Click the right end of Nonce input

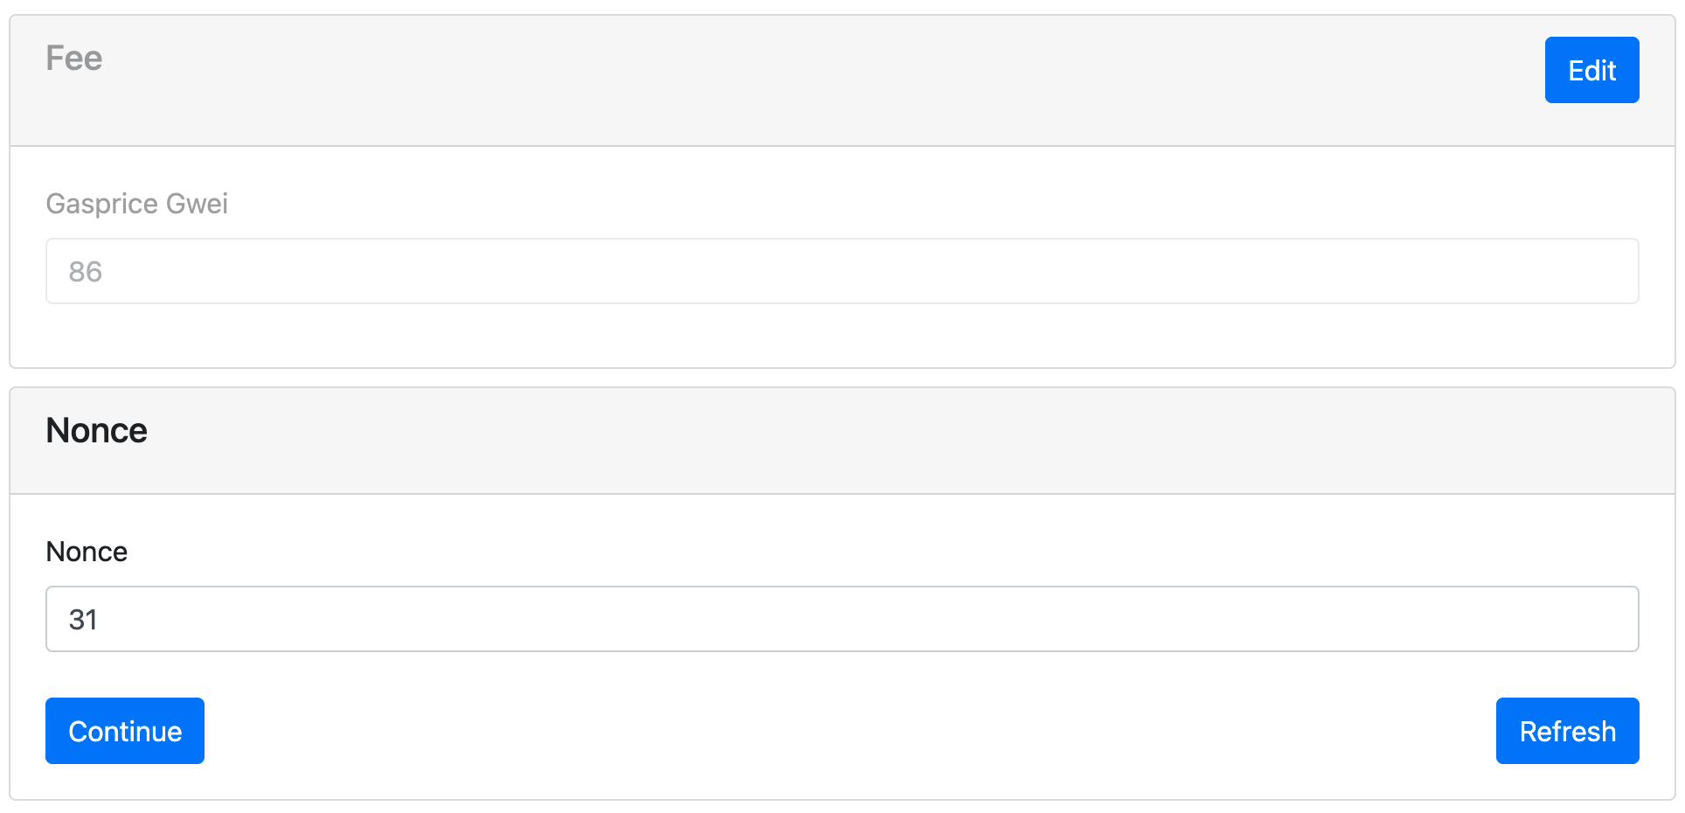pos(1608,619)
